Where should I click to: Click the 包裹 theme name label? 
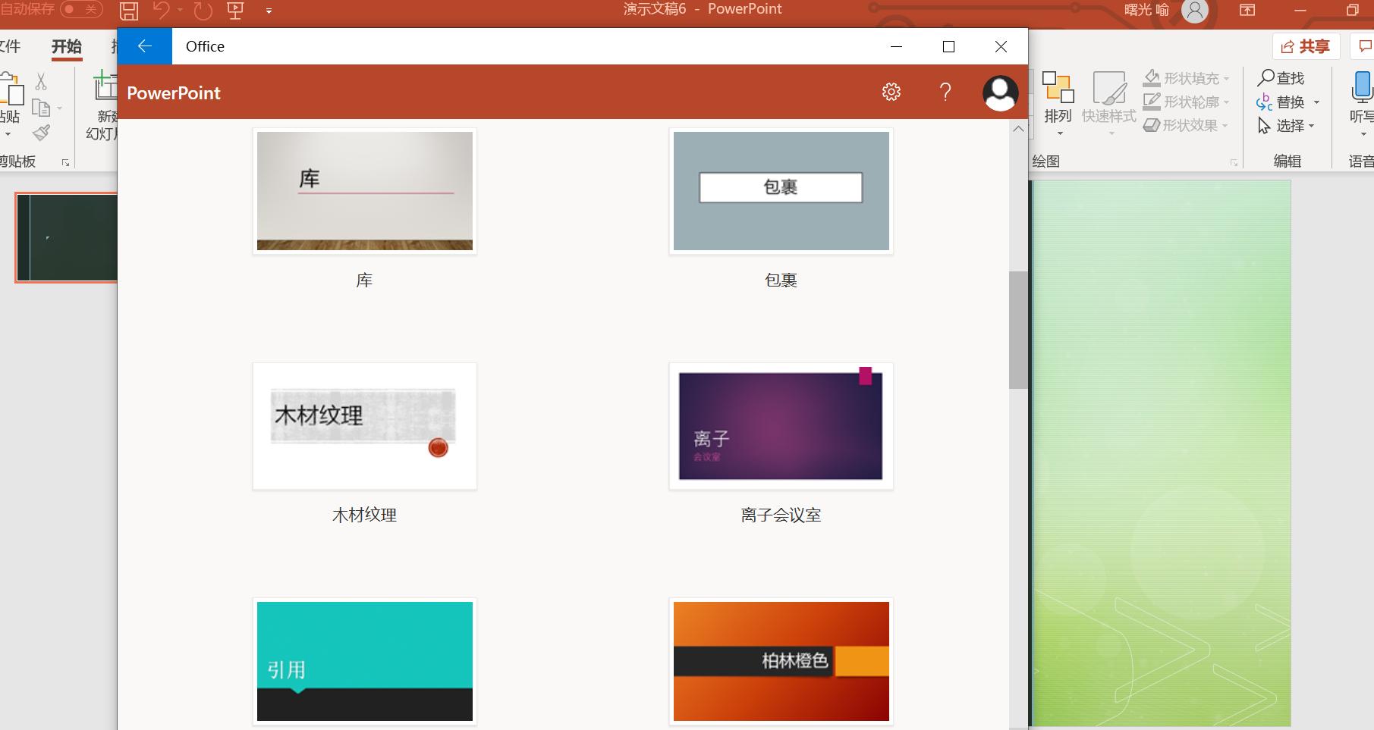(x=781, y=280)
